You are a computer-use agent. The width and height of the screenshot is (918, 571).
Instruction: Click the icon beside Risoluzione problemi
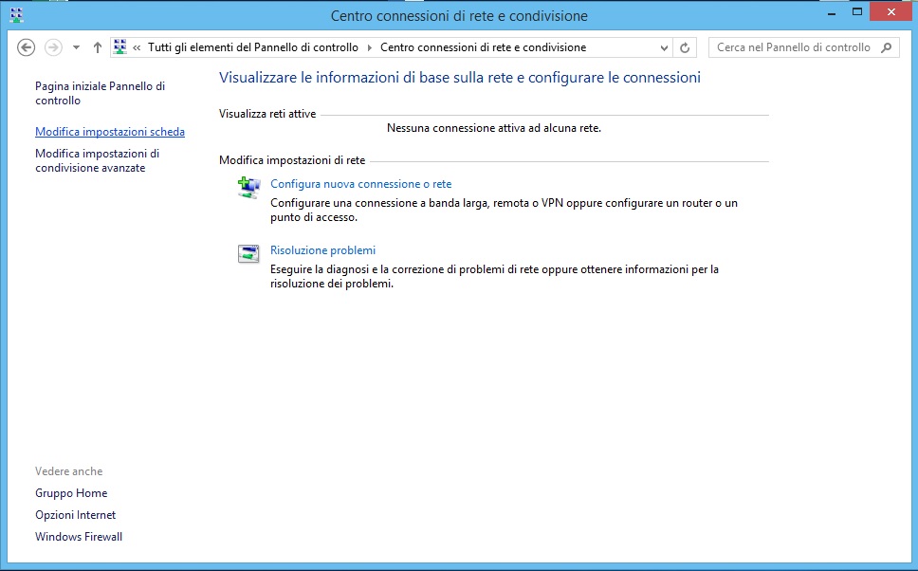tap(248, 254)
